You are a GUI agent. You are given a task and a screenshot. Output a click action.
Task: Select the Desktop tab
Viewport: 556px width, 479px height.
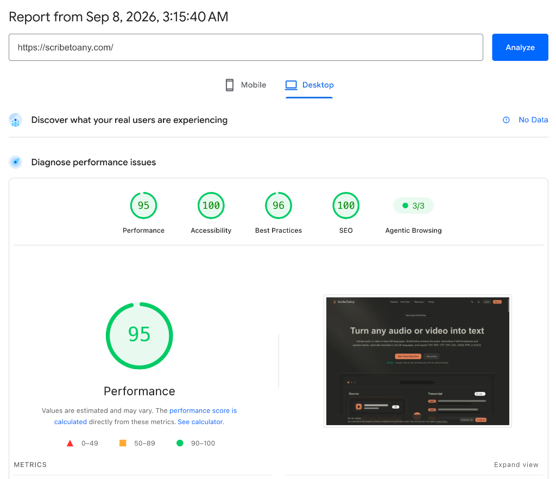(309, 85)
